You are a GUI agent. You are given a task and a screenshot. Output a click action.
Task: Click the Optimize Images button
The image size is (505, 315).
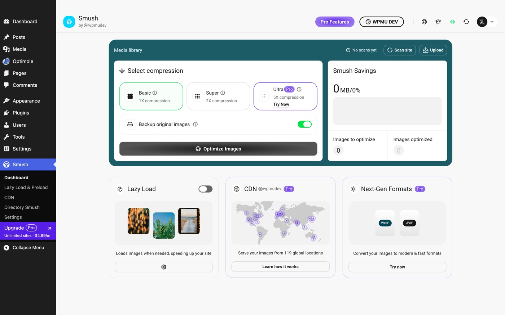(x=218, y=149)
